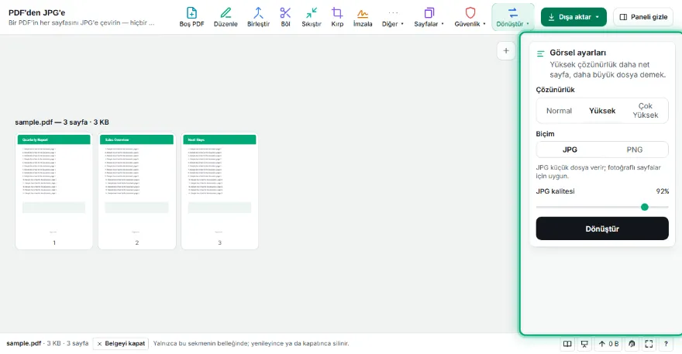
Task: Select Çok Yüksek resolution
Action: (645, 111)
